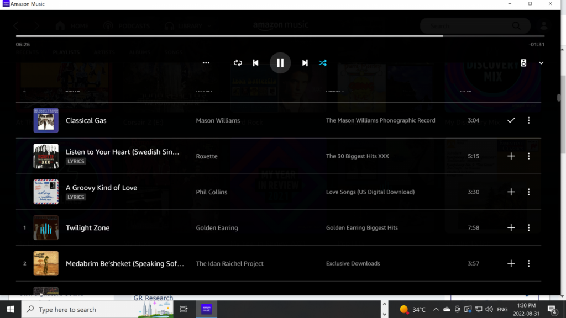Click the Amazon Music window scrollbar thumb
Screen dimensions: 566x318
559,97
